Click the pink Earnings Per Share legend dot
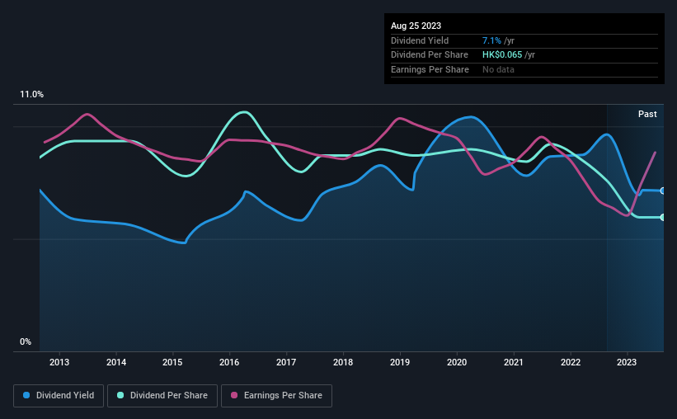677x419 pixels. [234, 395]
